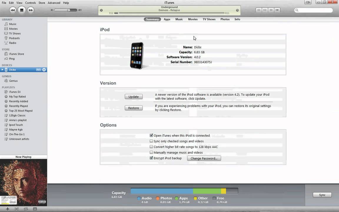
Task: Skip to next track button
Action: pos(31,10)
